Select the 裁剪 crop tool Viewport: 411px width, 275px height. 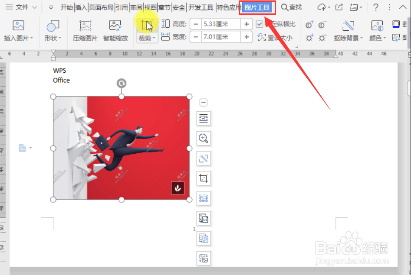click(147, 25)
